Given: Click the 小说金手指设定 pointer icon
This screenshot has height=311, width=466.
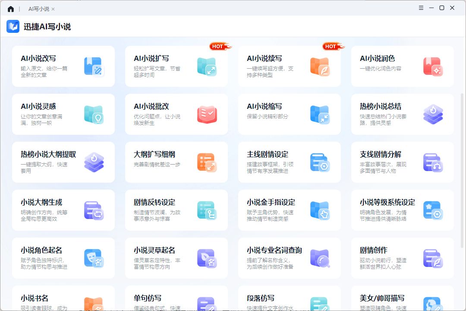Looking at the screenshot, I should [320, 210].
